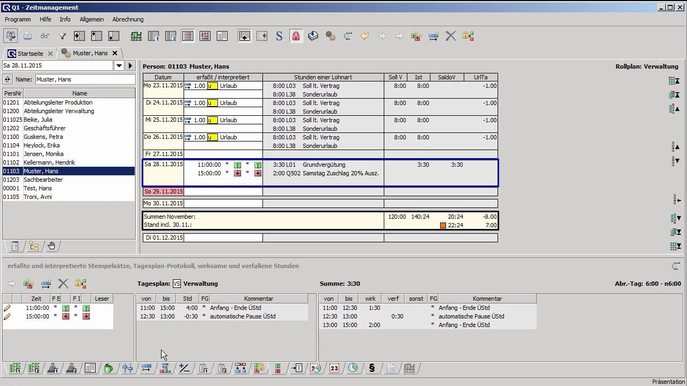
Task: Open the Abrechnung menu
Action: (x=128, y=19)
